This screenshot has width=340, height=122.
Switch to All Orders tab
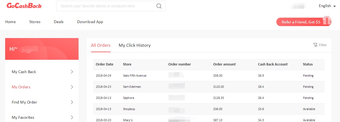tap(101, 45)
